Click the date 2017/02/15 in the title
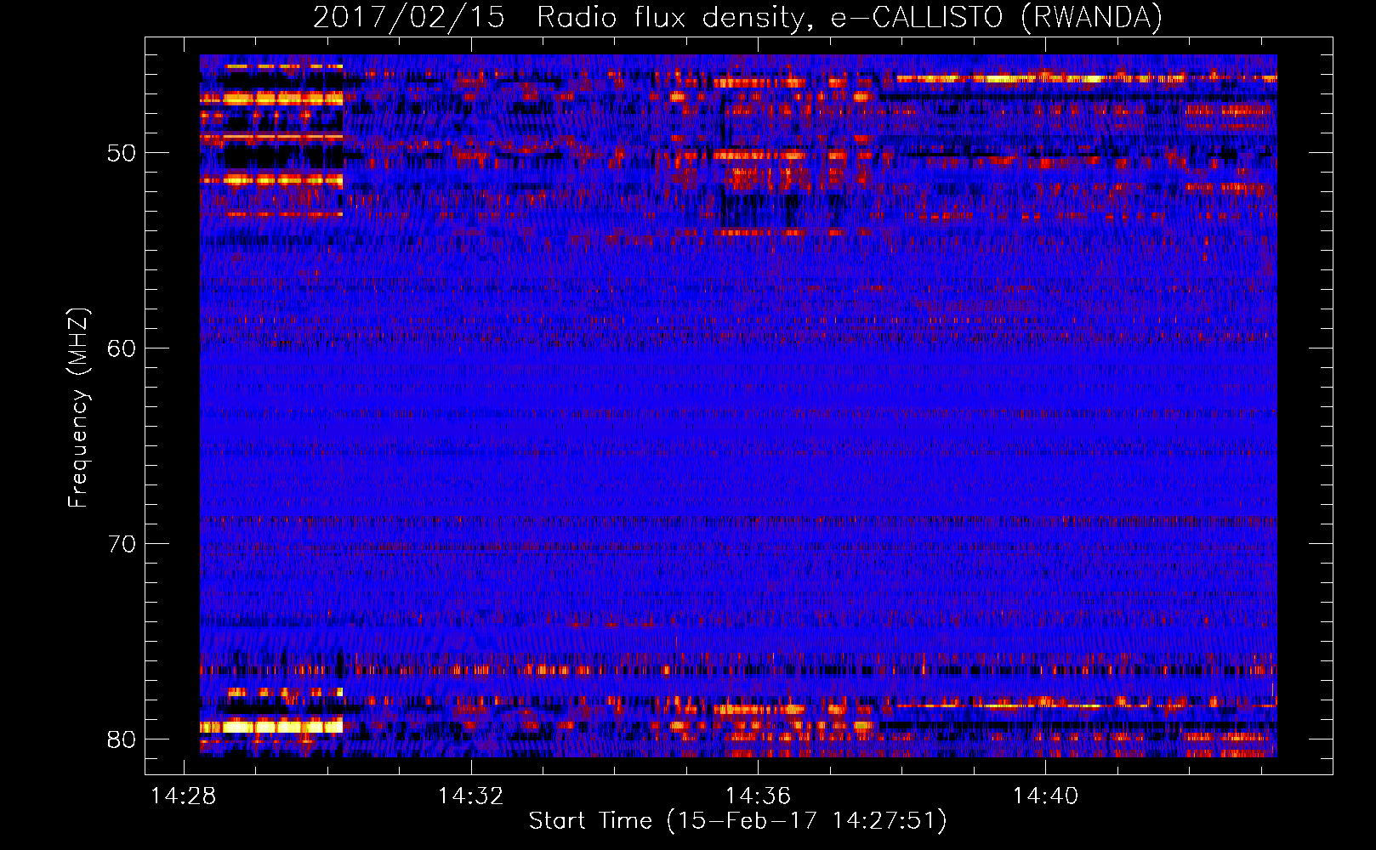The height and width of the screenshot is (850, 1376). point(409,17)
